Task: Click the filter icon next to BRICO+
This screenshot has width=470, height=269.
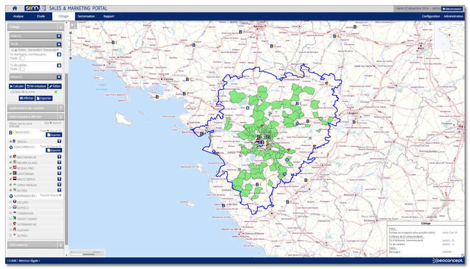Action: point(59,142)
